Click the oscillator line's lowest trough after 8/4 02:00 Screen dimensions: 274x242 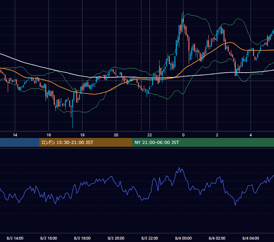235,205
